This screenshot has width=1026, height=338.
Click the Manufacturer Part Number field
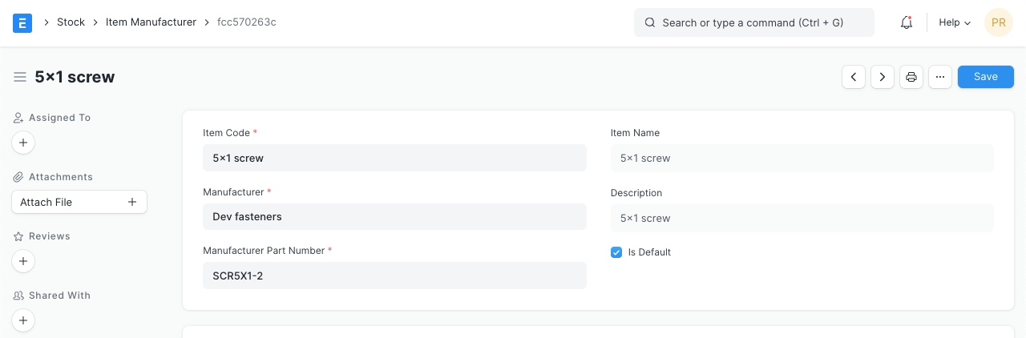394,276
